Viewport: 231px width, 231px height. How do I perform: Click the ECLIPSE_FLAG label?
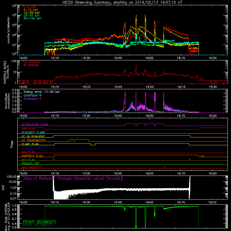pos(31,148)
